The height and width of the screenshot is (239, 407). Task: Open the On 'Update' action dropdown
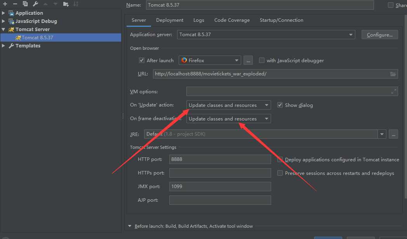(x=229, y=105)
